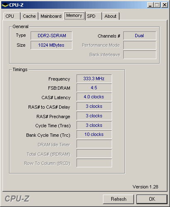Click the empty Total CAS# (tRDRAM) field
This screenshot has height=207, width=170.
94,153
